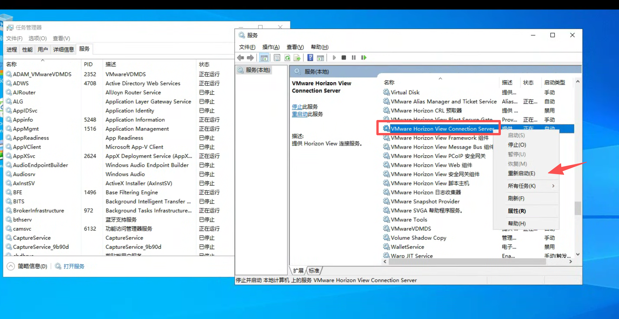Open the 文件(F) menu in Task Manager
Image resolution: width=619 pixels, height=319 pixels.
click(14, 38)
